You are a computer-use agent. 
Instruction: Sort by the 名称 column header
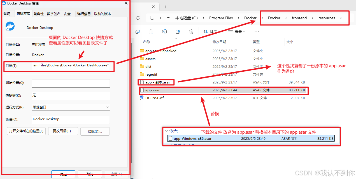pyautogui.click(x=146, y=42)
